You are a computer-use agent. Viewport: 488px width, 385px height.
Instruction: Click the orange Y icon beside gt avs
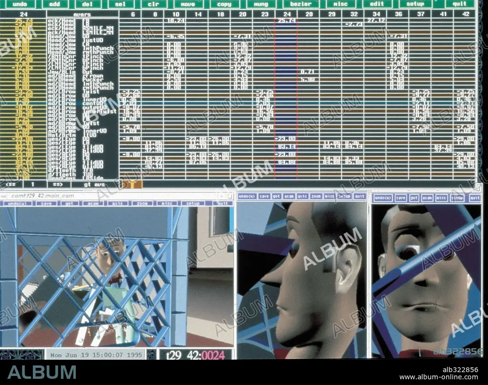(132, 185)
